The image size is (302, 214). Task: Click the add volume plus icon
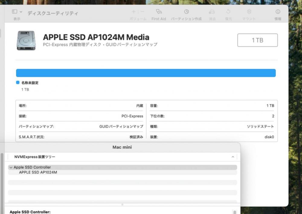(x=133, y=12)
